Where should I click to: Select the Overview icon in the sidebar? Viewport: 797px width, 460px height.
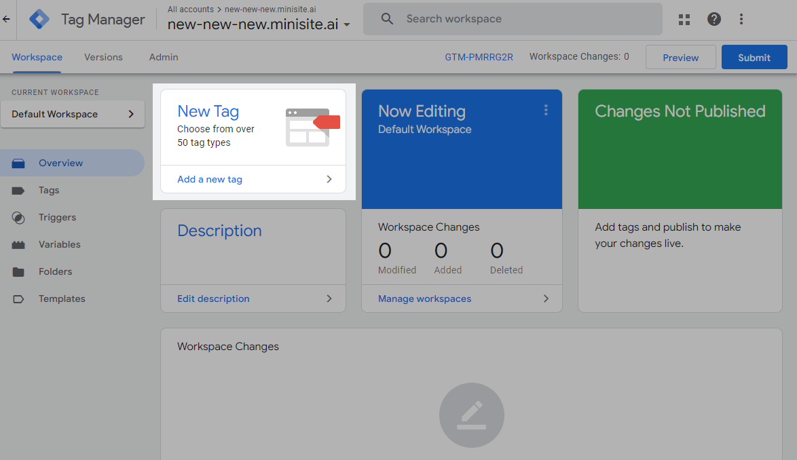click(x=20, y=163)
